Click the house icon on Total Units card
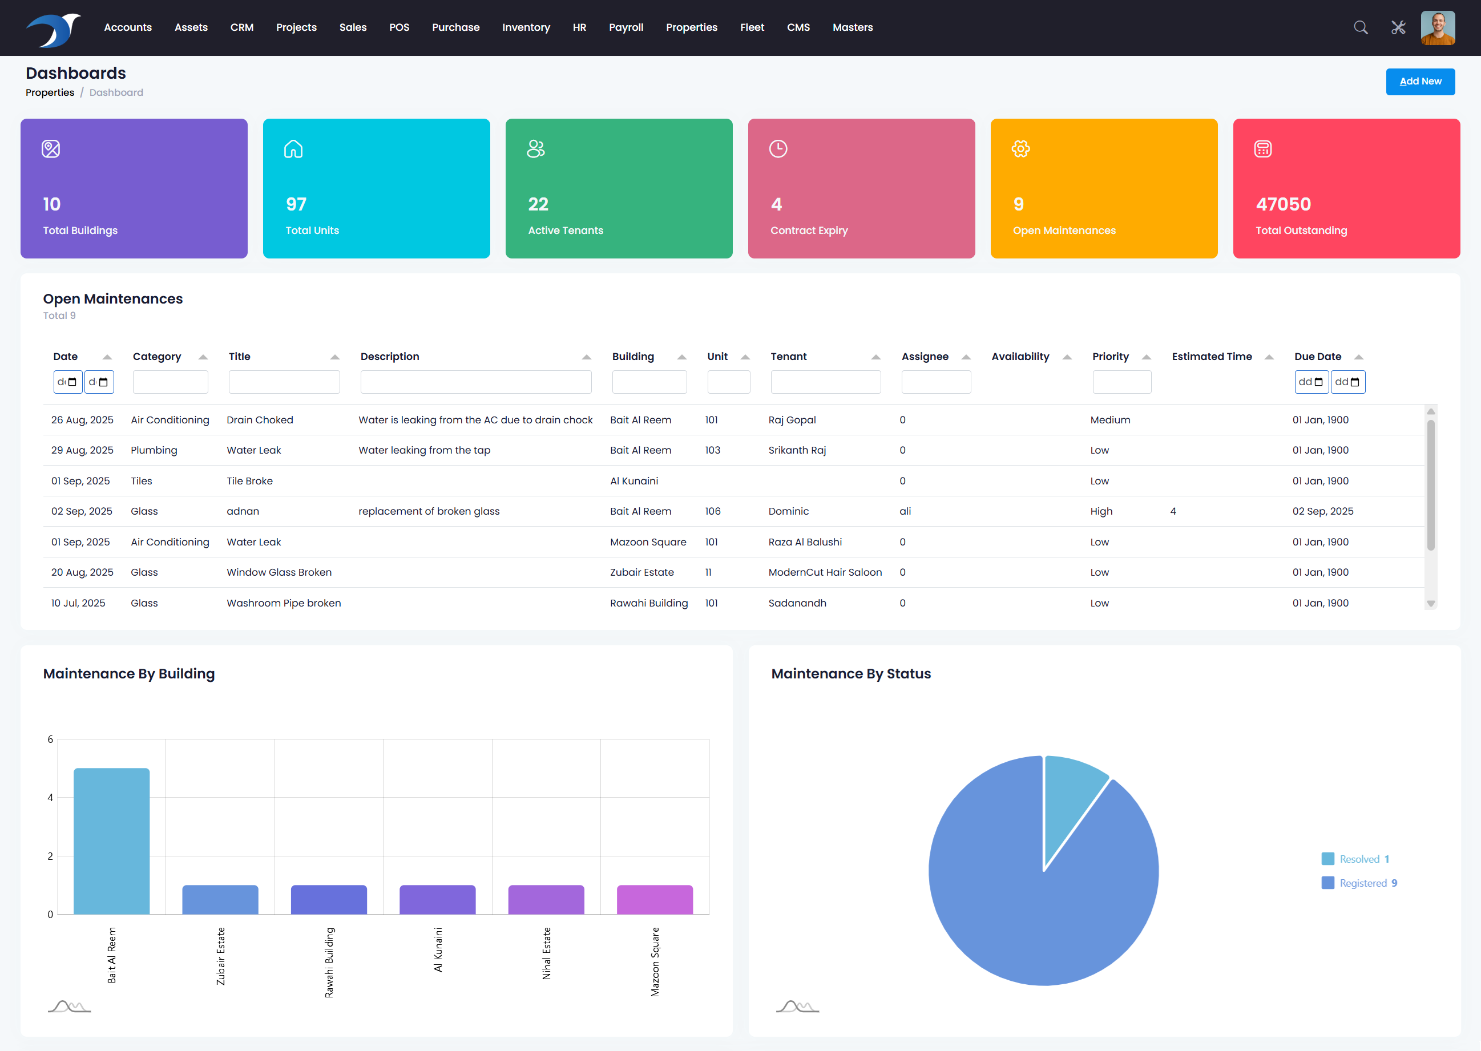1481x1051 pixels. click(293, 148)
